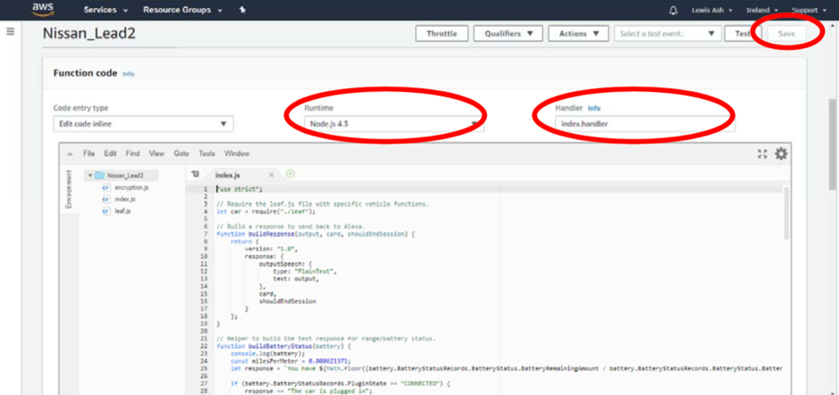839x395 pixels.
Task: Open editor settings gear
Action: coord(781,153)
